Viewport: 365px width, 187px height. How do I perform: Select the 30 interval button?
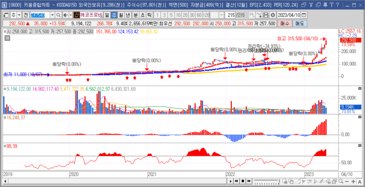(192, 15)
